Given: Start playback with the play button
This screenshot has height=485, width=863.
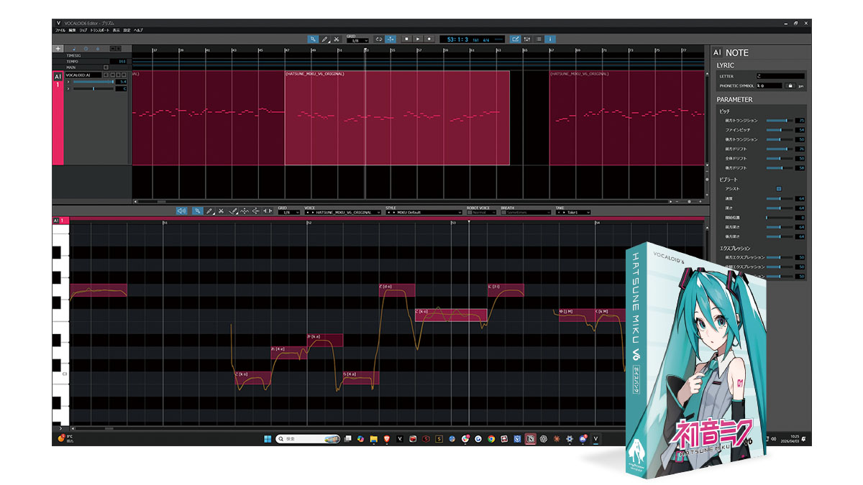Looking at the screenshot, I should pyautogui.click(x=418, y=40).
